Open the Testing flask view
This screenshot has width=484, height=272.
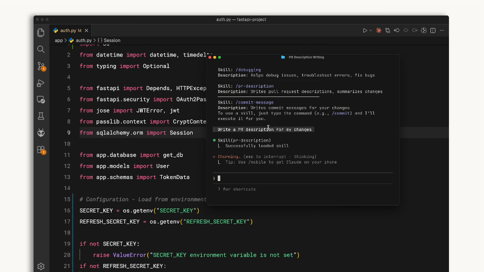(41, 116)
